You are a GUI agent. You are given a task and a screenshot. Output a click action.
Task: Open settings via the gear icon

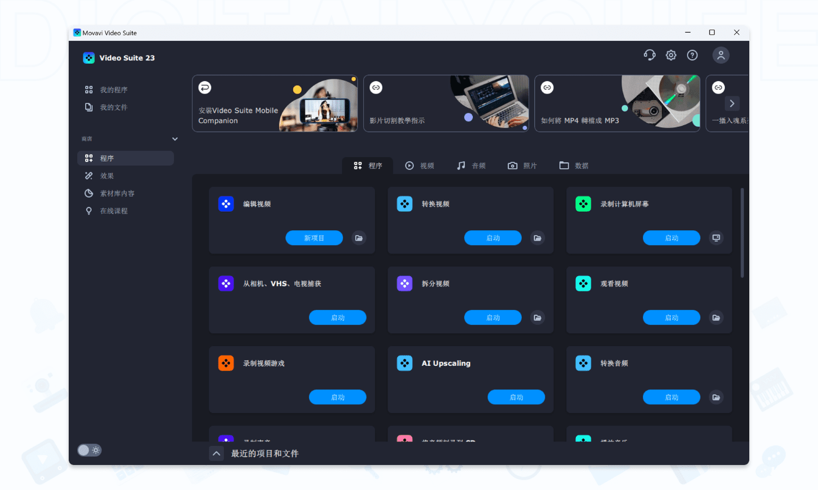click(x=671, y=55)
